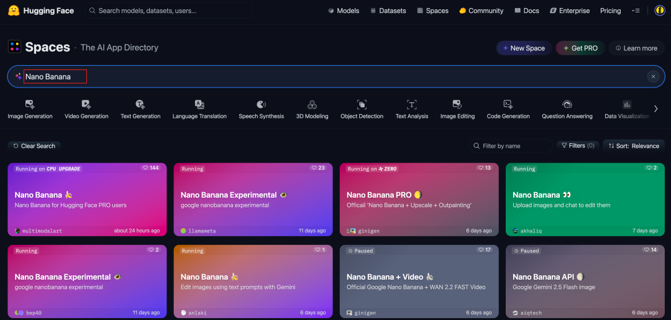Open Nano Banana space by multimodalart

click(88, 199)
